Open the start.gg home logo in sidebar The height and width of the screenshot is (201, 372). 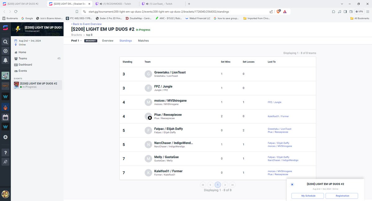pos(5,28)
